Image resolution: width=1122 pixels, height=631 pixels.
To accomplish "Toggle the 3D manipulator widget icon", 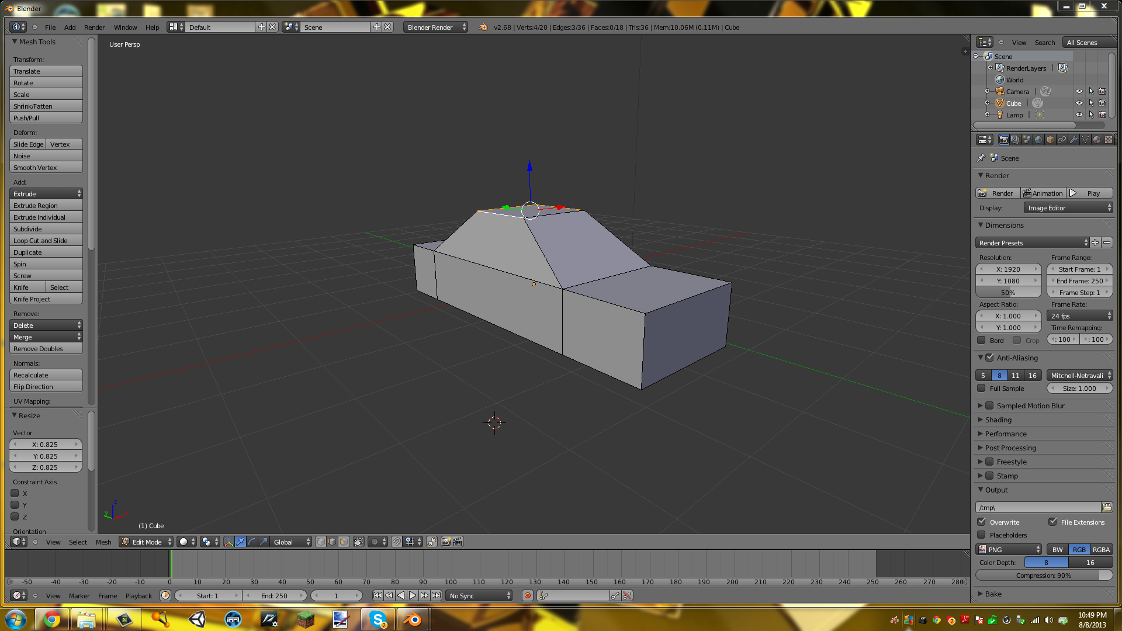I will 228,542.
